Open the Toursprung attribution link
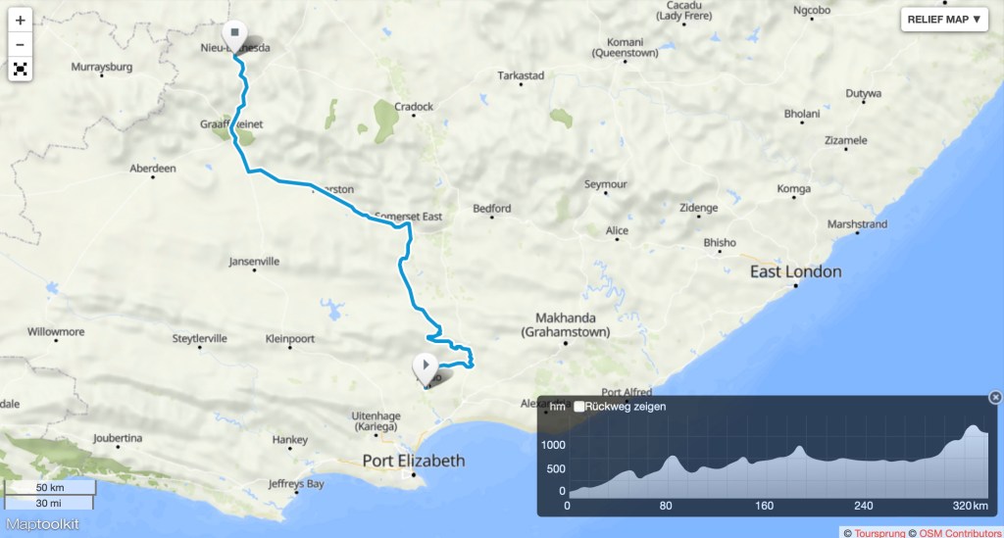Image resolution: width=1004 pixels, height=538 pixels. pyautogui.click(x=879, y=533)
